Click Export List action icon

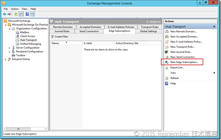point(167,67)
